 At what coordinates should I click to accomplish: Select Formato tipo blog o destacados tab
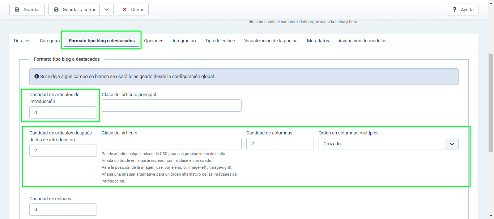102,41
